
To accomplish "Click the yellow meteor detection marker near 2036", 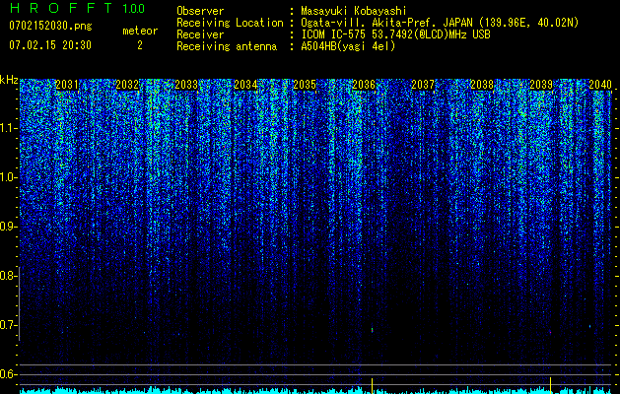I will [x=372, y=385].
